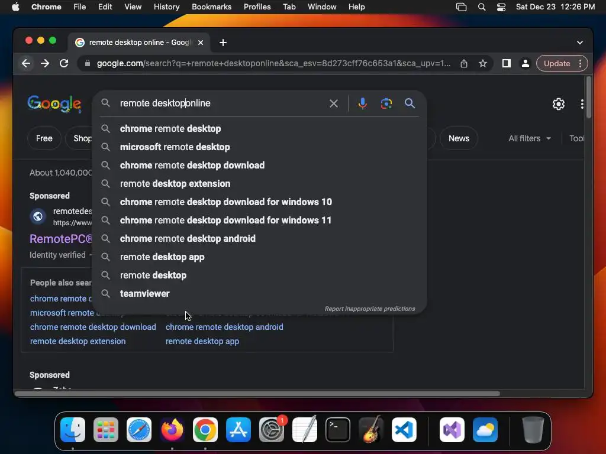Open the Update menu button
This screenshot has width=606, height=454.
pyautogui.click(x=562, y=63)
